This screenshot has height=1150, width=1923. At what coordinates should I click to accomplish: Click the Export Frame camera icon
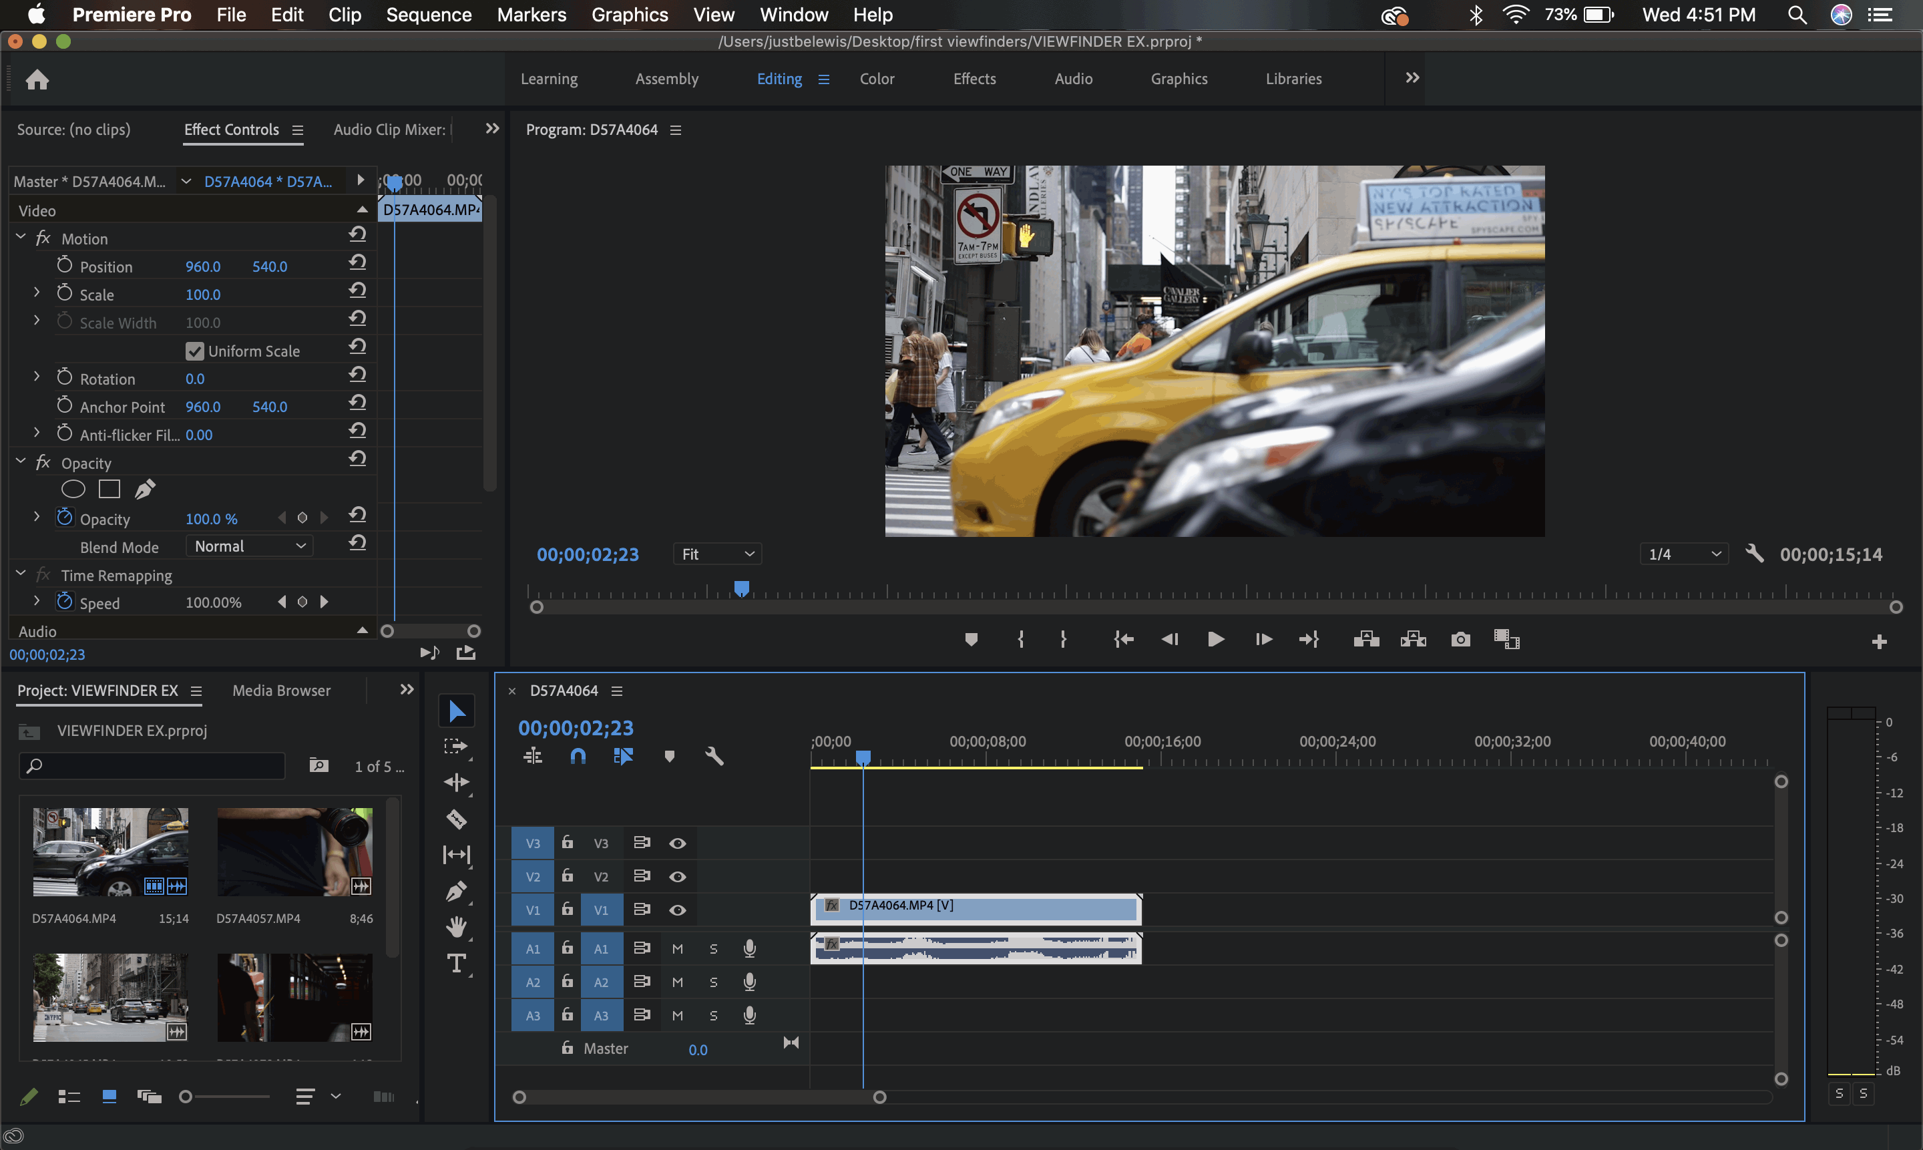[1460, 639]
